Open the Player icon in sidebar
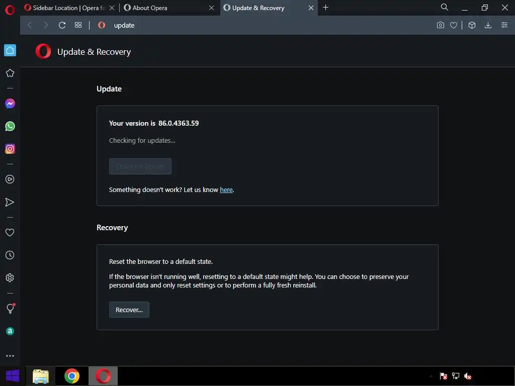515x386 pixels. 10,179
